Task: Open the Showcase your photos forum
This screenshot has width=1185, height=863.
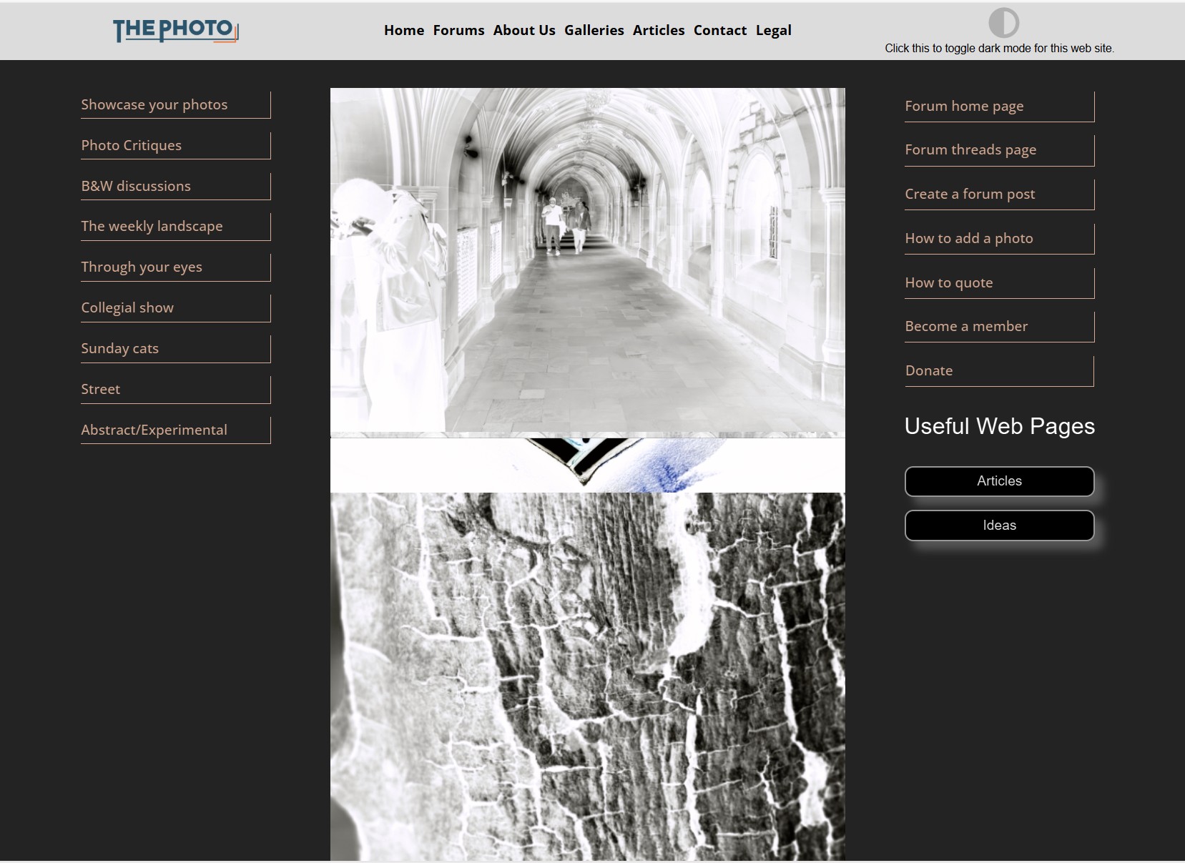Action: click(x=175, y=104)
